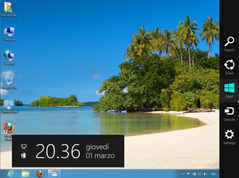The height and width of the screenshot is (178, 239).
Task: Switch to the active taskbar window
Action: point(54,174)
